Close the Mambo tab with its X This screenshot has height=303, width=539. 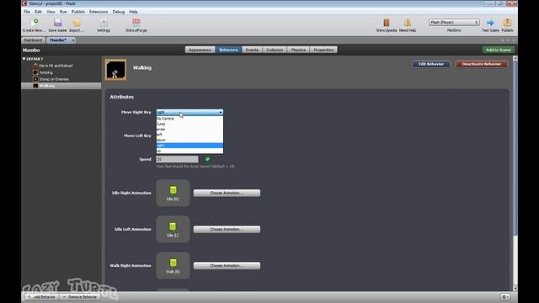tap(73, 40)
